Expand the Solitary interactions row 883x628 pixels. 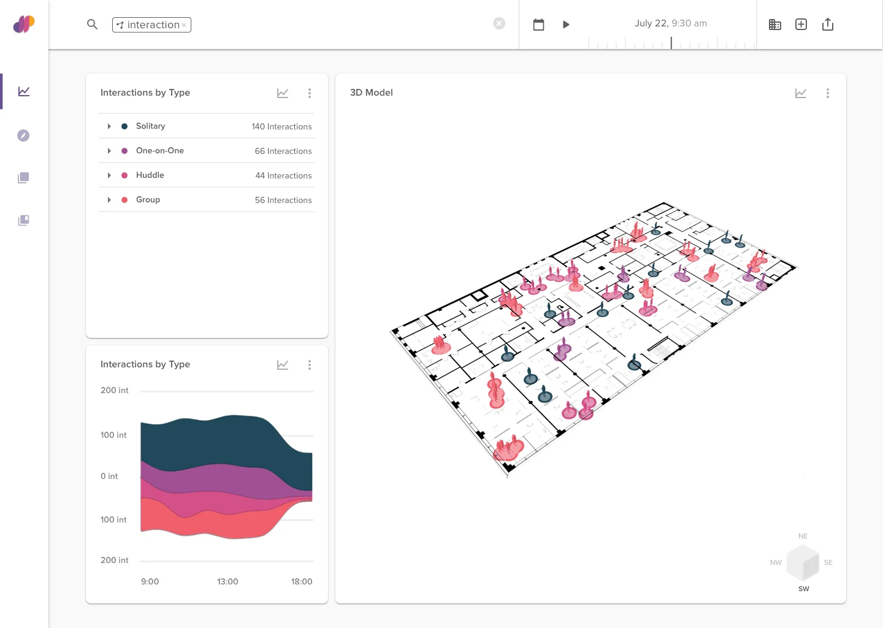(109, 126)
